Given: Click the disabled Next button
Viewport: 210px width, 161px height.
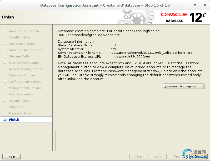Looking at the screenshot, I should pyautogui.click(x=157, y=157).
